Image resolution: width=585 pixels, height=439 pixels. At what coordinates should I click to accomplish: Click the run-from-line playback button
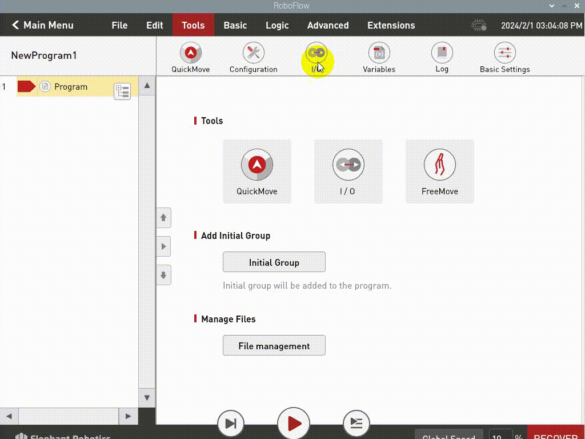click(356, 424)
